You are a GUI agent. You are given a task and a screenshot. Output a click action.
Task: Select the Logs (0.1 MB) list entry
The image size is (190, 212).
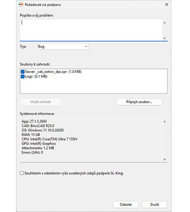(x=36, y=76)
